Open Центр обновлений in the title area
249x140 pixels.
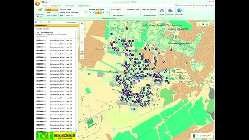point(183,5)
